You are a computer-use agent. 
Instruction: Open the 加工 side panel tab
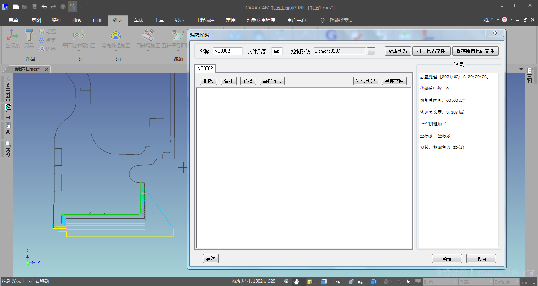pyautogui.click(x=8, y=112)
